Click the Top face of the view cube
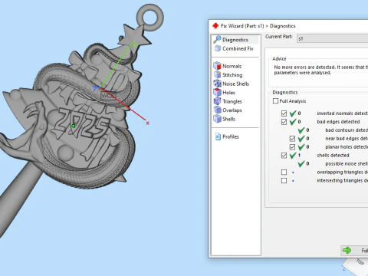368x276 pixels. coord(360,261)
